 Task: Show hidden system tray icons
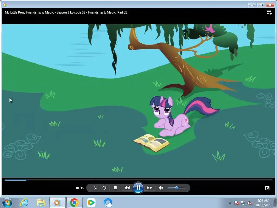pos(230,203)
